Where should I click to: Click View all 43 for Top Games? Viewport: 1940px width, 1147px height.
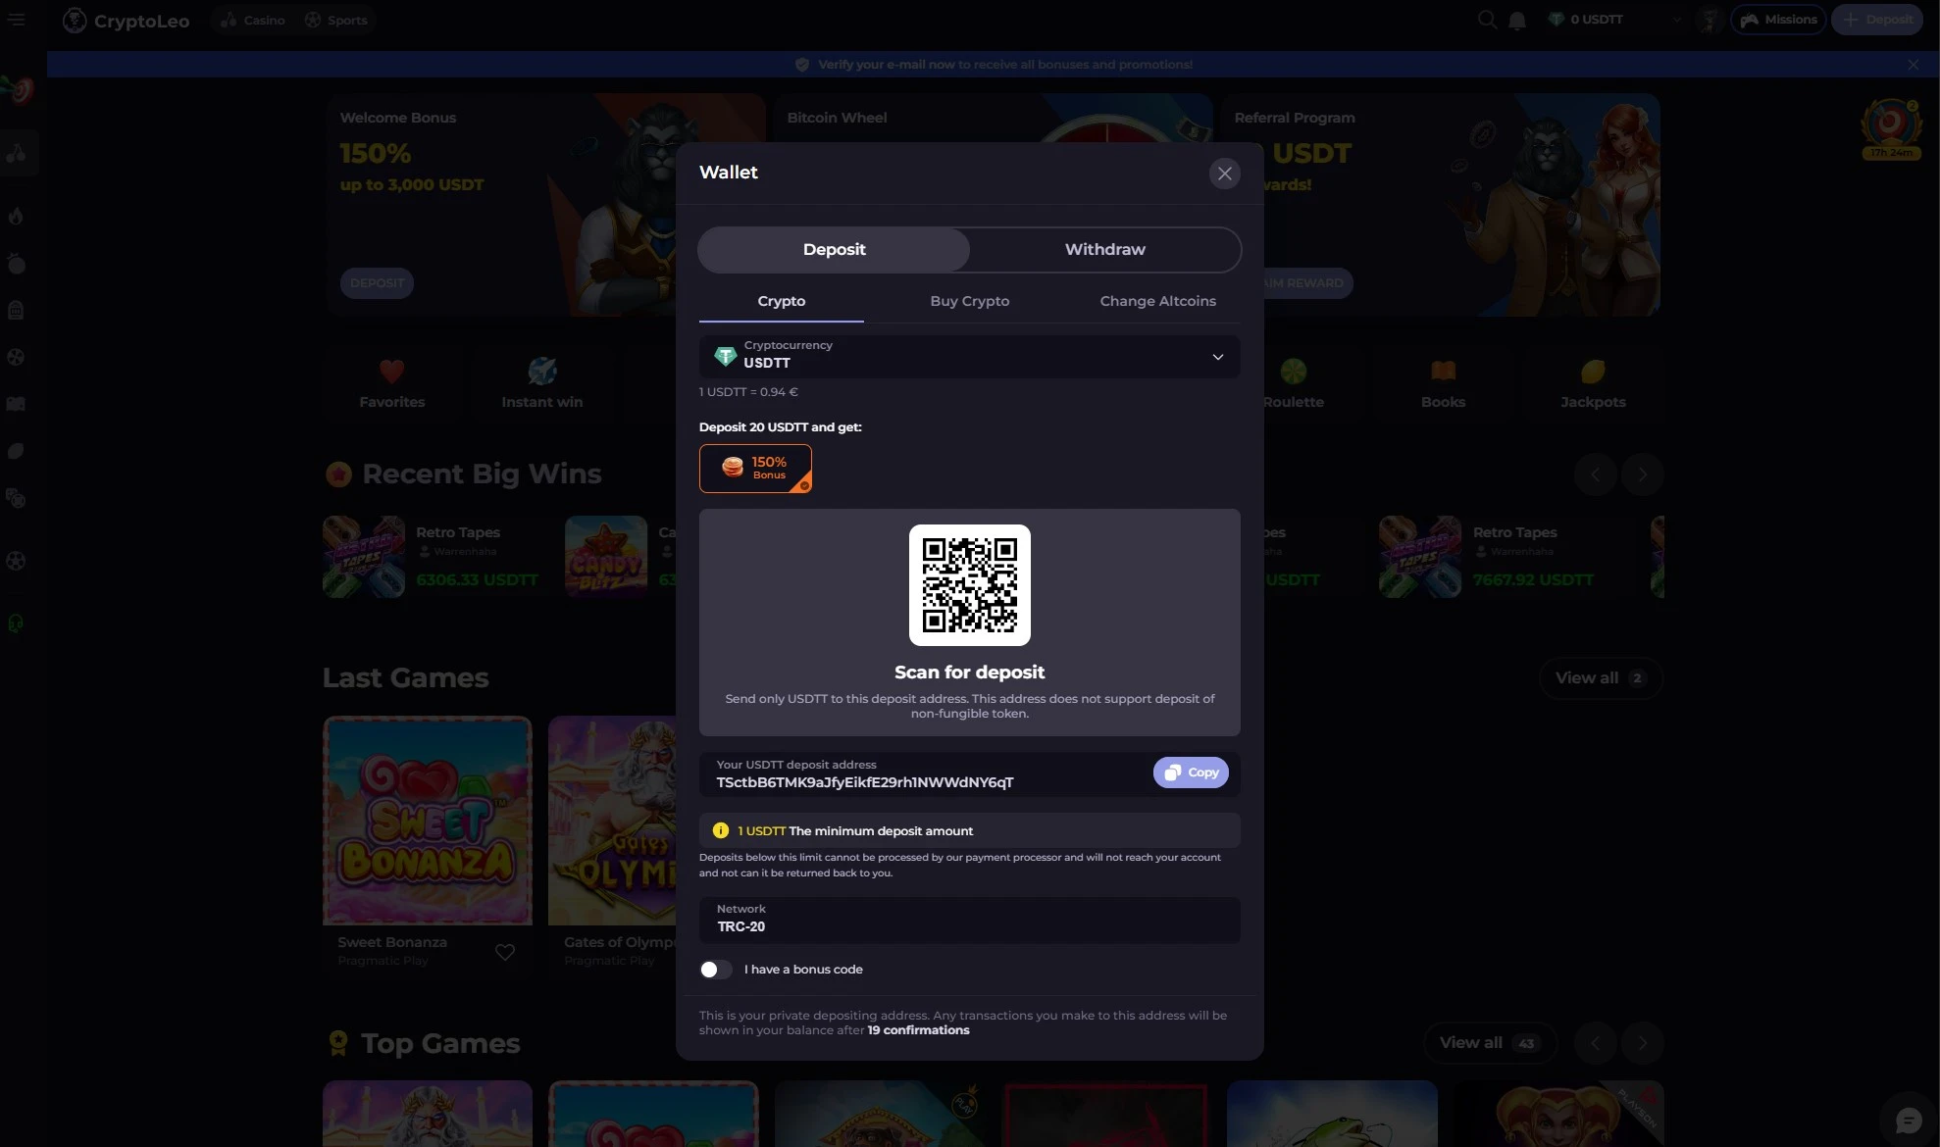(x=1490, y=1043)
